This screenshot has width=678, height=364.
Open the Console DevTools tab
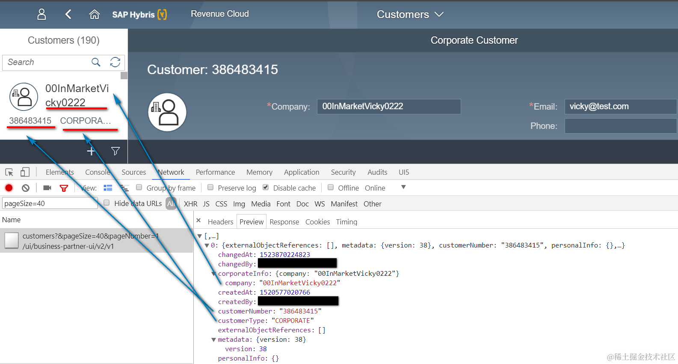point(98,172)
